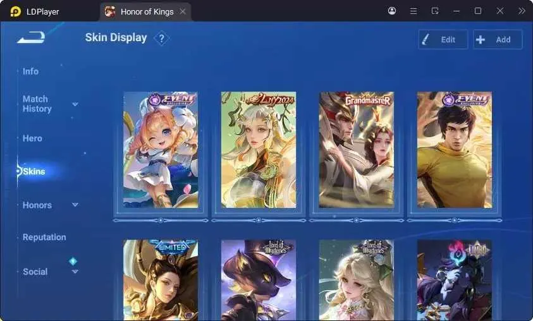Expand the Honors chevron
This screenshot has width=533, height=321.
[75, 205]
